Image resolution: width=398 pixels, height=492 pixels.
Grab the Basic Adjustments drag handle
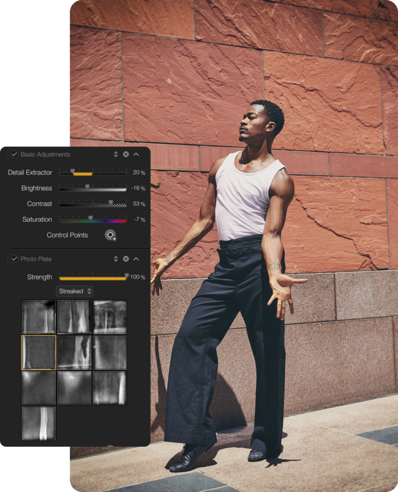coord(8,154)
